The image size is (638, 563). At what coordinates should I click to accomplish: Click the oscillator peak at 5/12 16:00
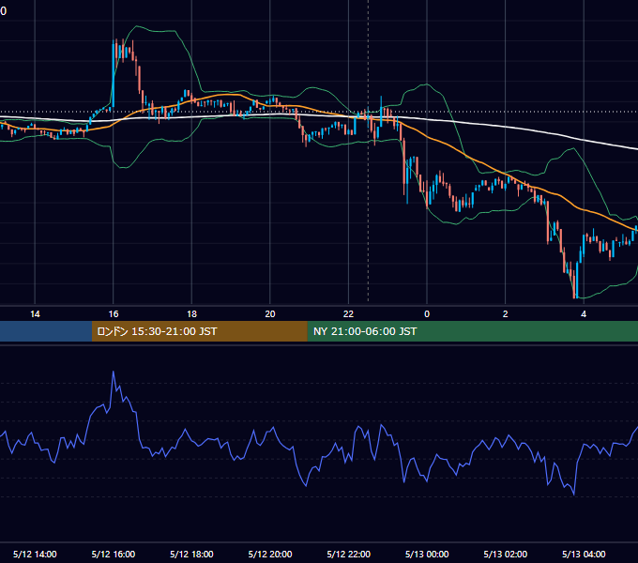coord(114,372)
